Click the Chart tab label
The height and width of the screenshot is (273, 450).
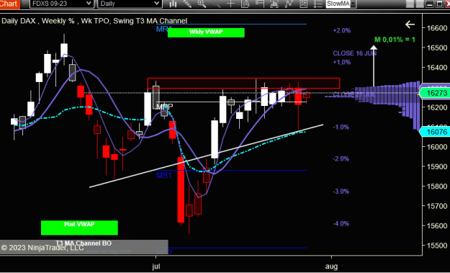pyautogui.click(x=9, y=4)
